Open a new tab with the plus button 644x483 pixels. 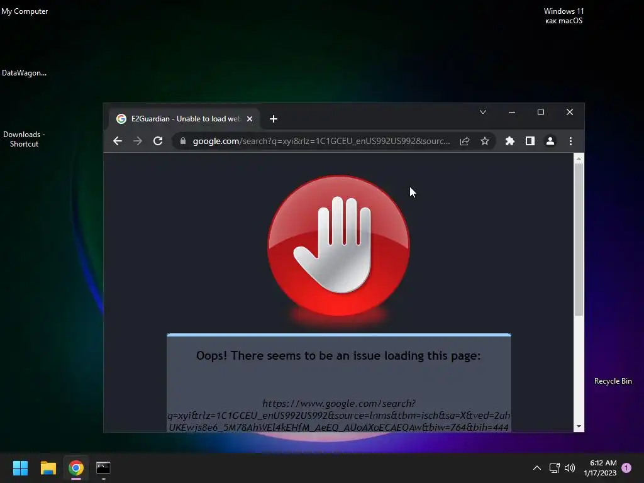click(274, 119)
